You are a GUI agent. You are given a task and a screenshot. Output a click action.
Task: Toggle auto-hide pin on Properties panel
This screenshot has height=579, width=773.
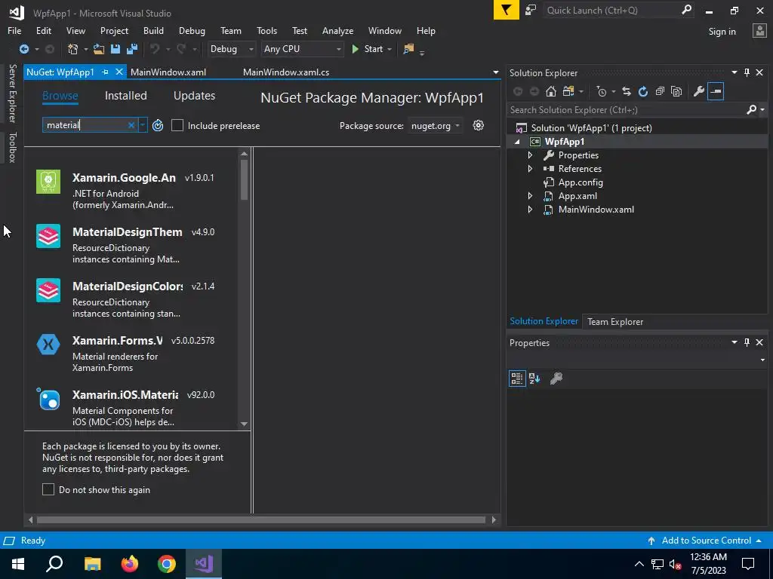pyautogui.click(x=747, y=342)
